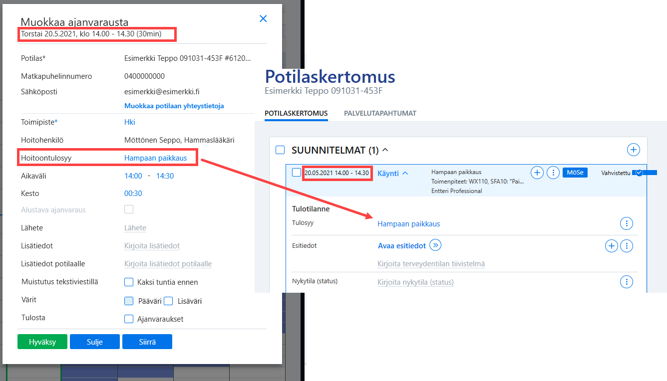The image size is (667, 381).
Task: Open the three-dot menu for Esitiedot
Action: click(x=627, y=246)
